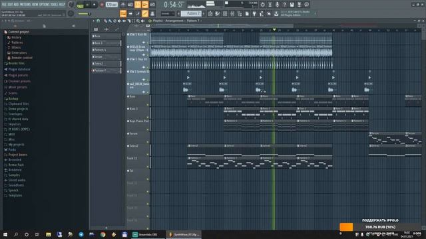Open the TOOLS menu
Viewport: 426px width, 239px height.
click(54, 5)
